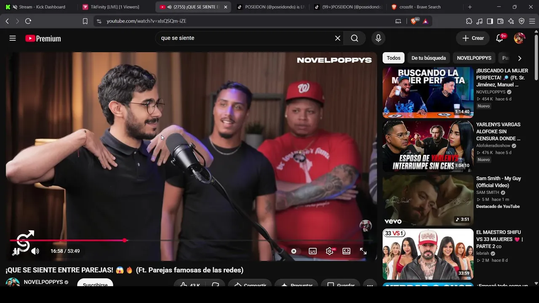The image size is (539, 303).
Task: Open the Brave main hamburger menu
Action: pyautogui.click(x=531, y=21)
